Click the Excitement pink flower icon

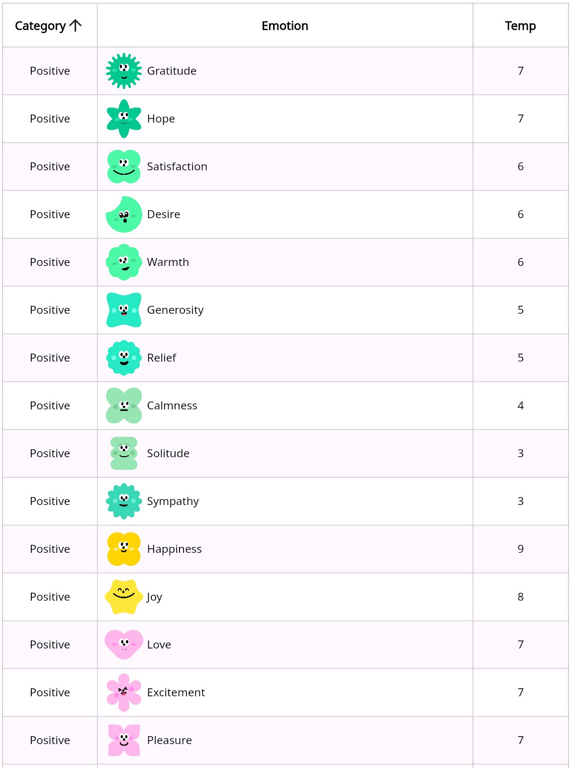pos(124,693)
